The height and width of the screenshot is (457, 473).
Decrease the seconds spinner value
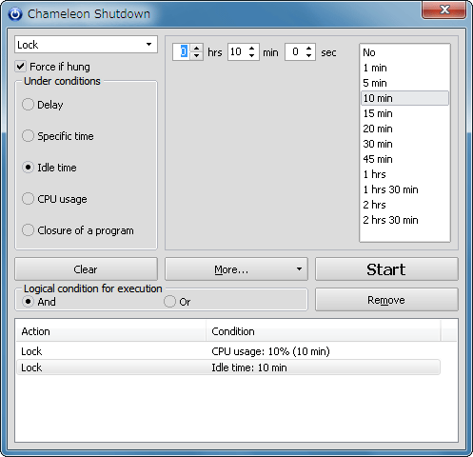(x=308, y=56)
